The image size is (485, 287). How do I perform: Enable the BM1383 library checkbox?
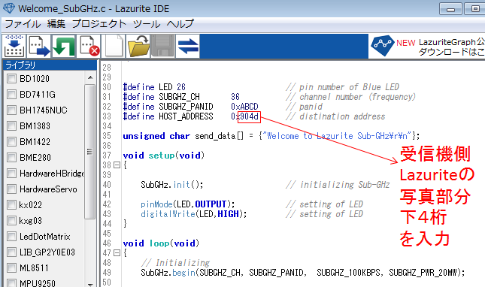point(11,125)
